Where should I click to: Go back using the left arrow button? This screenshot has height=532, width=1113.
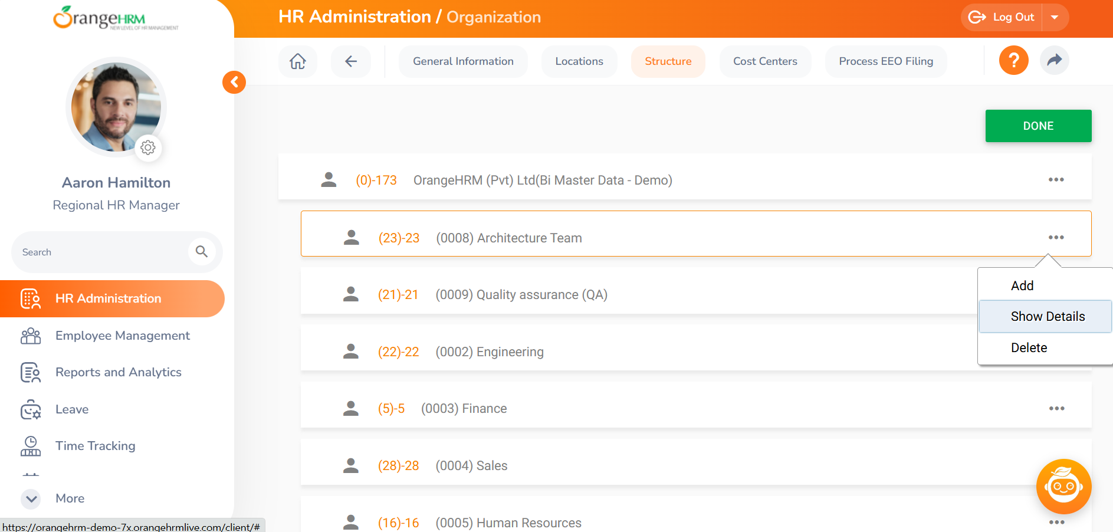click(x=351, y=61)
